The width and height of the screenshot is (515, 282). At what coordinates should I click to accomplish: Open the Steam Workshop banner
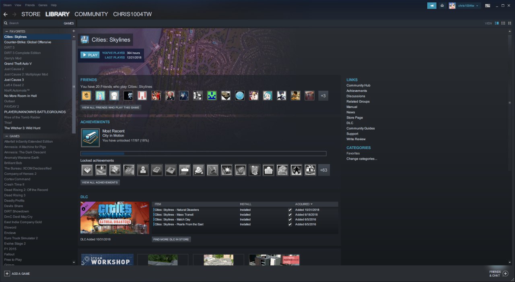(107, 259)
